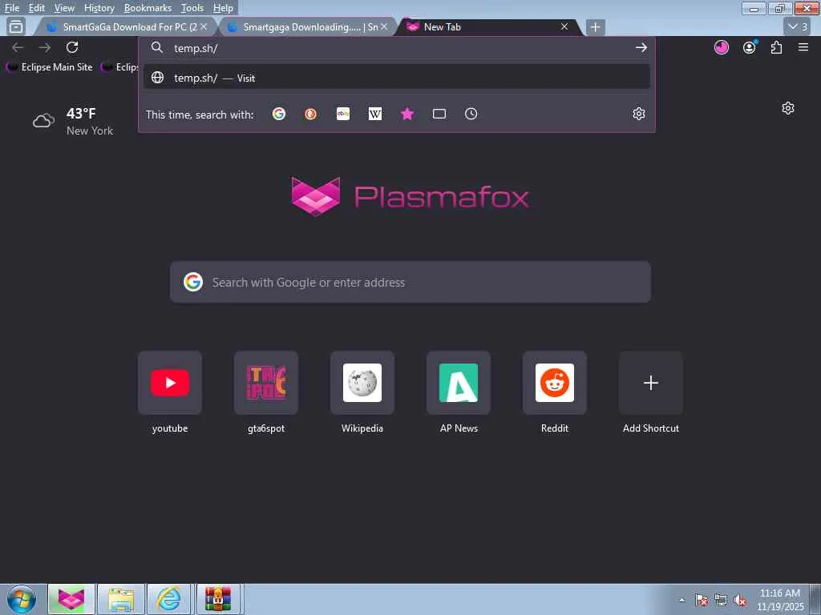Expand the list all tabs dropdown
This screenshot has height=615, width=821.
point(799,26)
